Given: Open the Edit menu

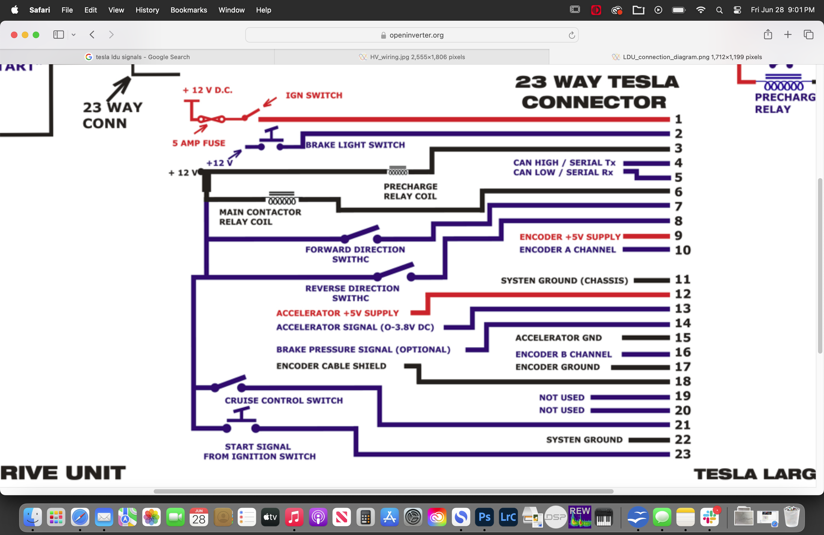Looking at the screenshot, I should [90, 10].
